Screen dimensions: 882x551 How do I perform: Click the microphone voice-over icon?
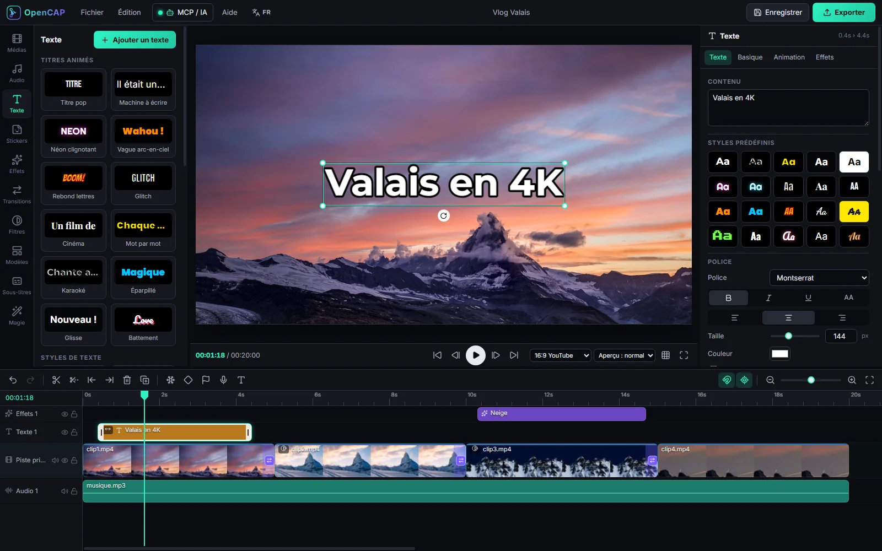tap(223, 380)
